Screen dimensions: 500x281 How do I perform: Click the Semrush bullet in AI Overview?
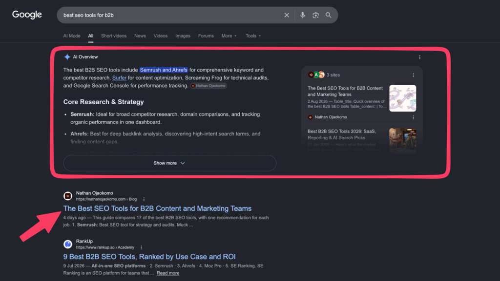(x=165, y=118)
